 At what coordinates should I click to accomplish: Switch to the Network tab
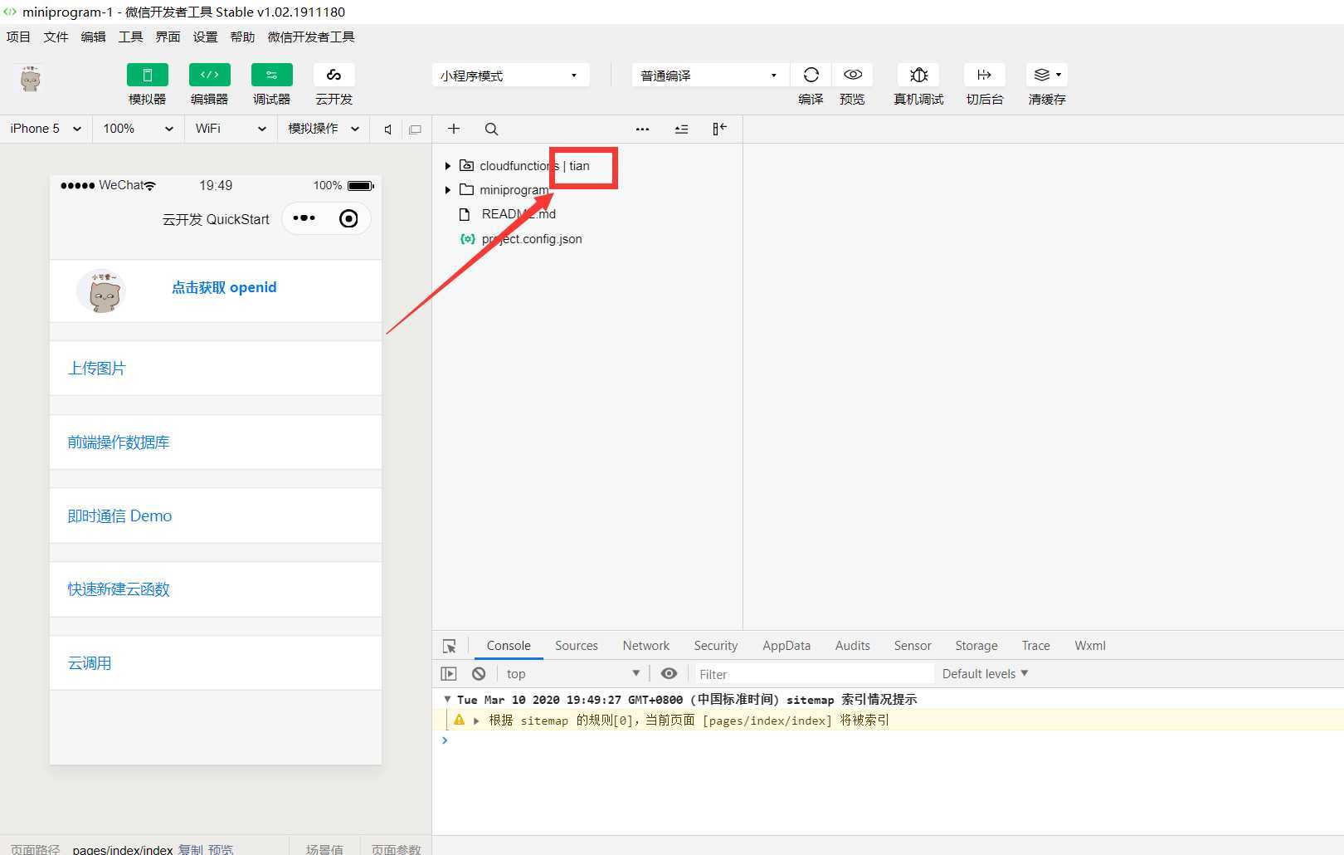tap(646, 646)
